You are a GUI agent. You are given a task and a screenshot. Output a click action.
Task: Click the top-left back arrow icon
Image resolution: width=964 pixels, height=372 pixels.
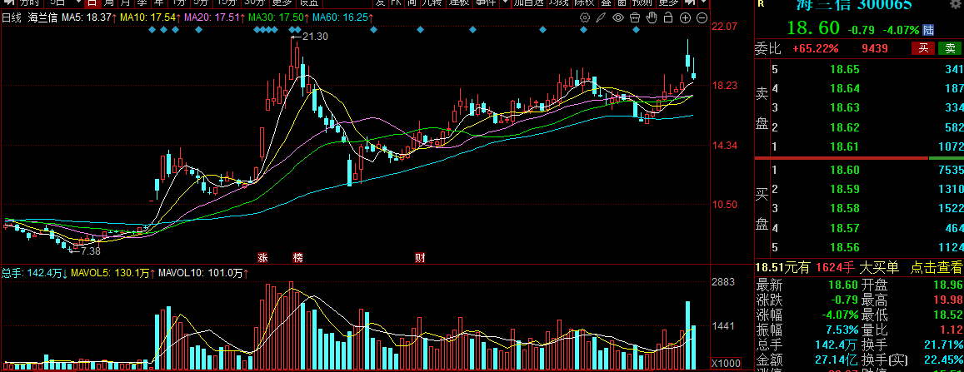pos(9,3)
